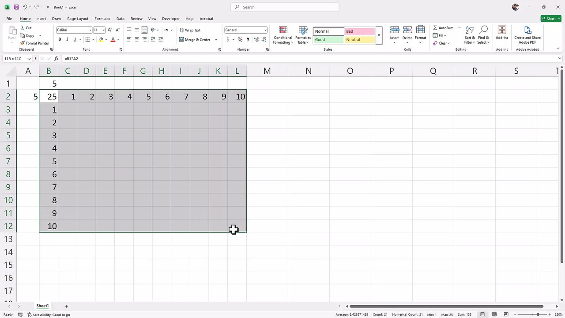Open Find & Select magnifier

483,35
